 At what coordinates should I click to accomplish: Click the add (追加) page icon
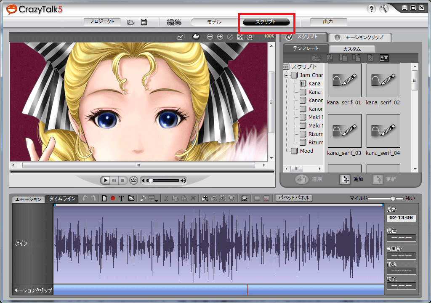344,179
